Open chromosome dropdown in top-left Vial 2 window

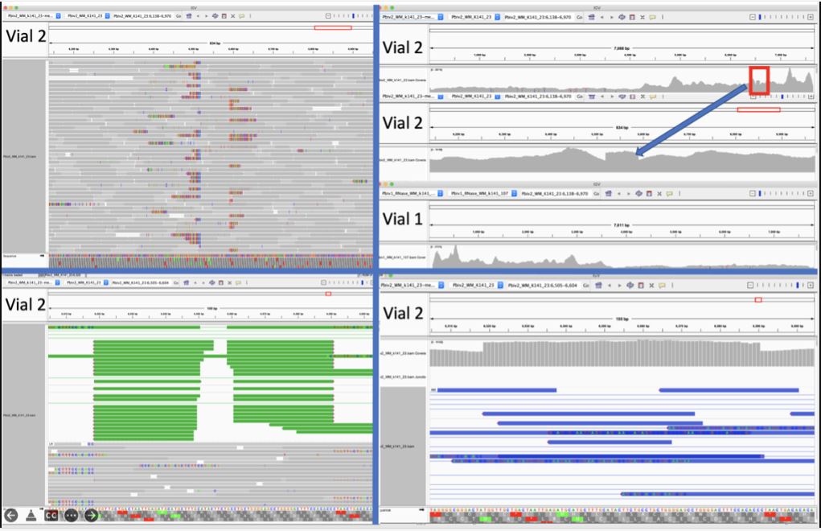pos(107,16)
